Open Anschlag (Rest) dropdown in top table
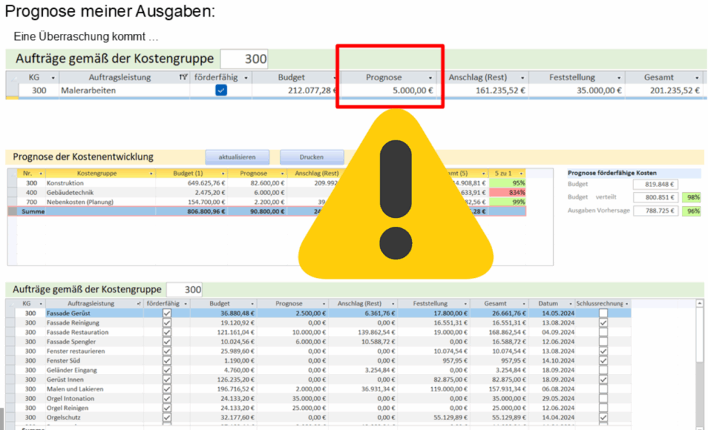 point(523,77)
